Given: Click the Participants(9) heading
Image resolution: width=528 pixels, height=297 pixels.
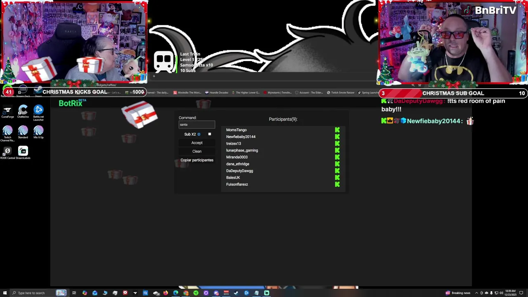Looking at the screenshot, I should [x=283, y=119].
